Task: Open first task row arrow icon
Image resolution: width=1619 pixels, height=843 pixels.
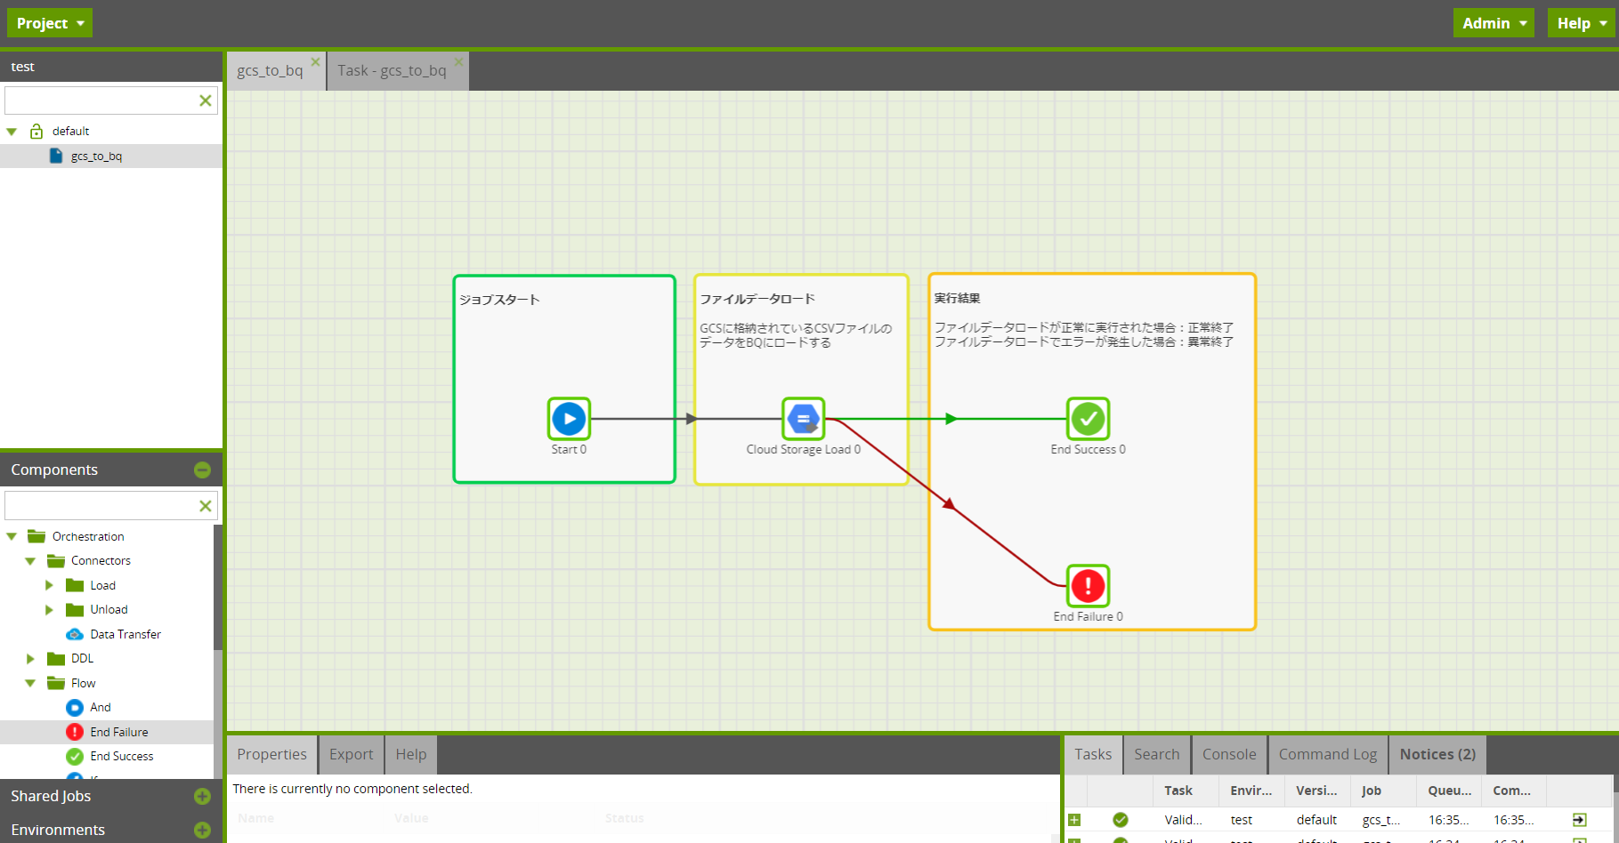Action: click(1580, 820)
